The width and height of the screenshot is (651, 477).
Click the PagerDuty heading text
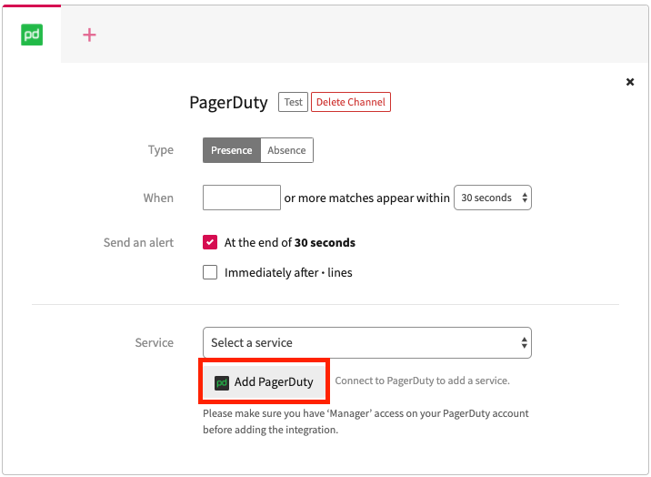click(x=228, y=102)
